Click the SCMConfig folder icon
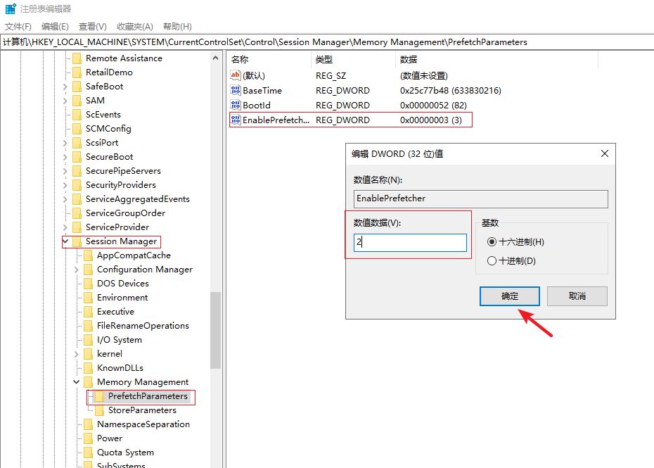This screenshot has height=468, width=654. (77, 129)
